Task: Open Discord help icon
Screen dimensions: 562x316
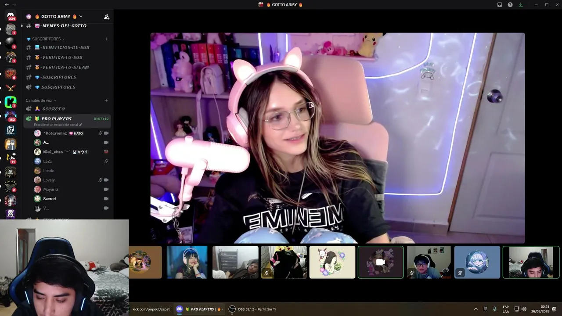Action: pyautogui.click(x=510, y=5)
